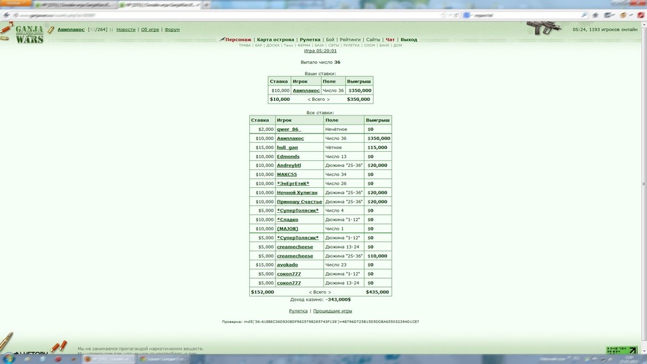Open the Прошедшие игры link
Viewport: 647px width, 364px height.
[333, 311]
